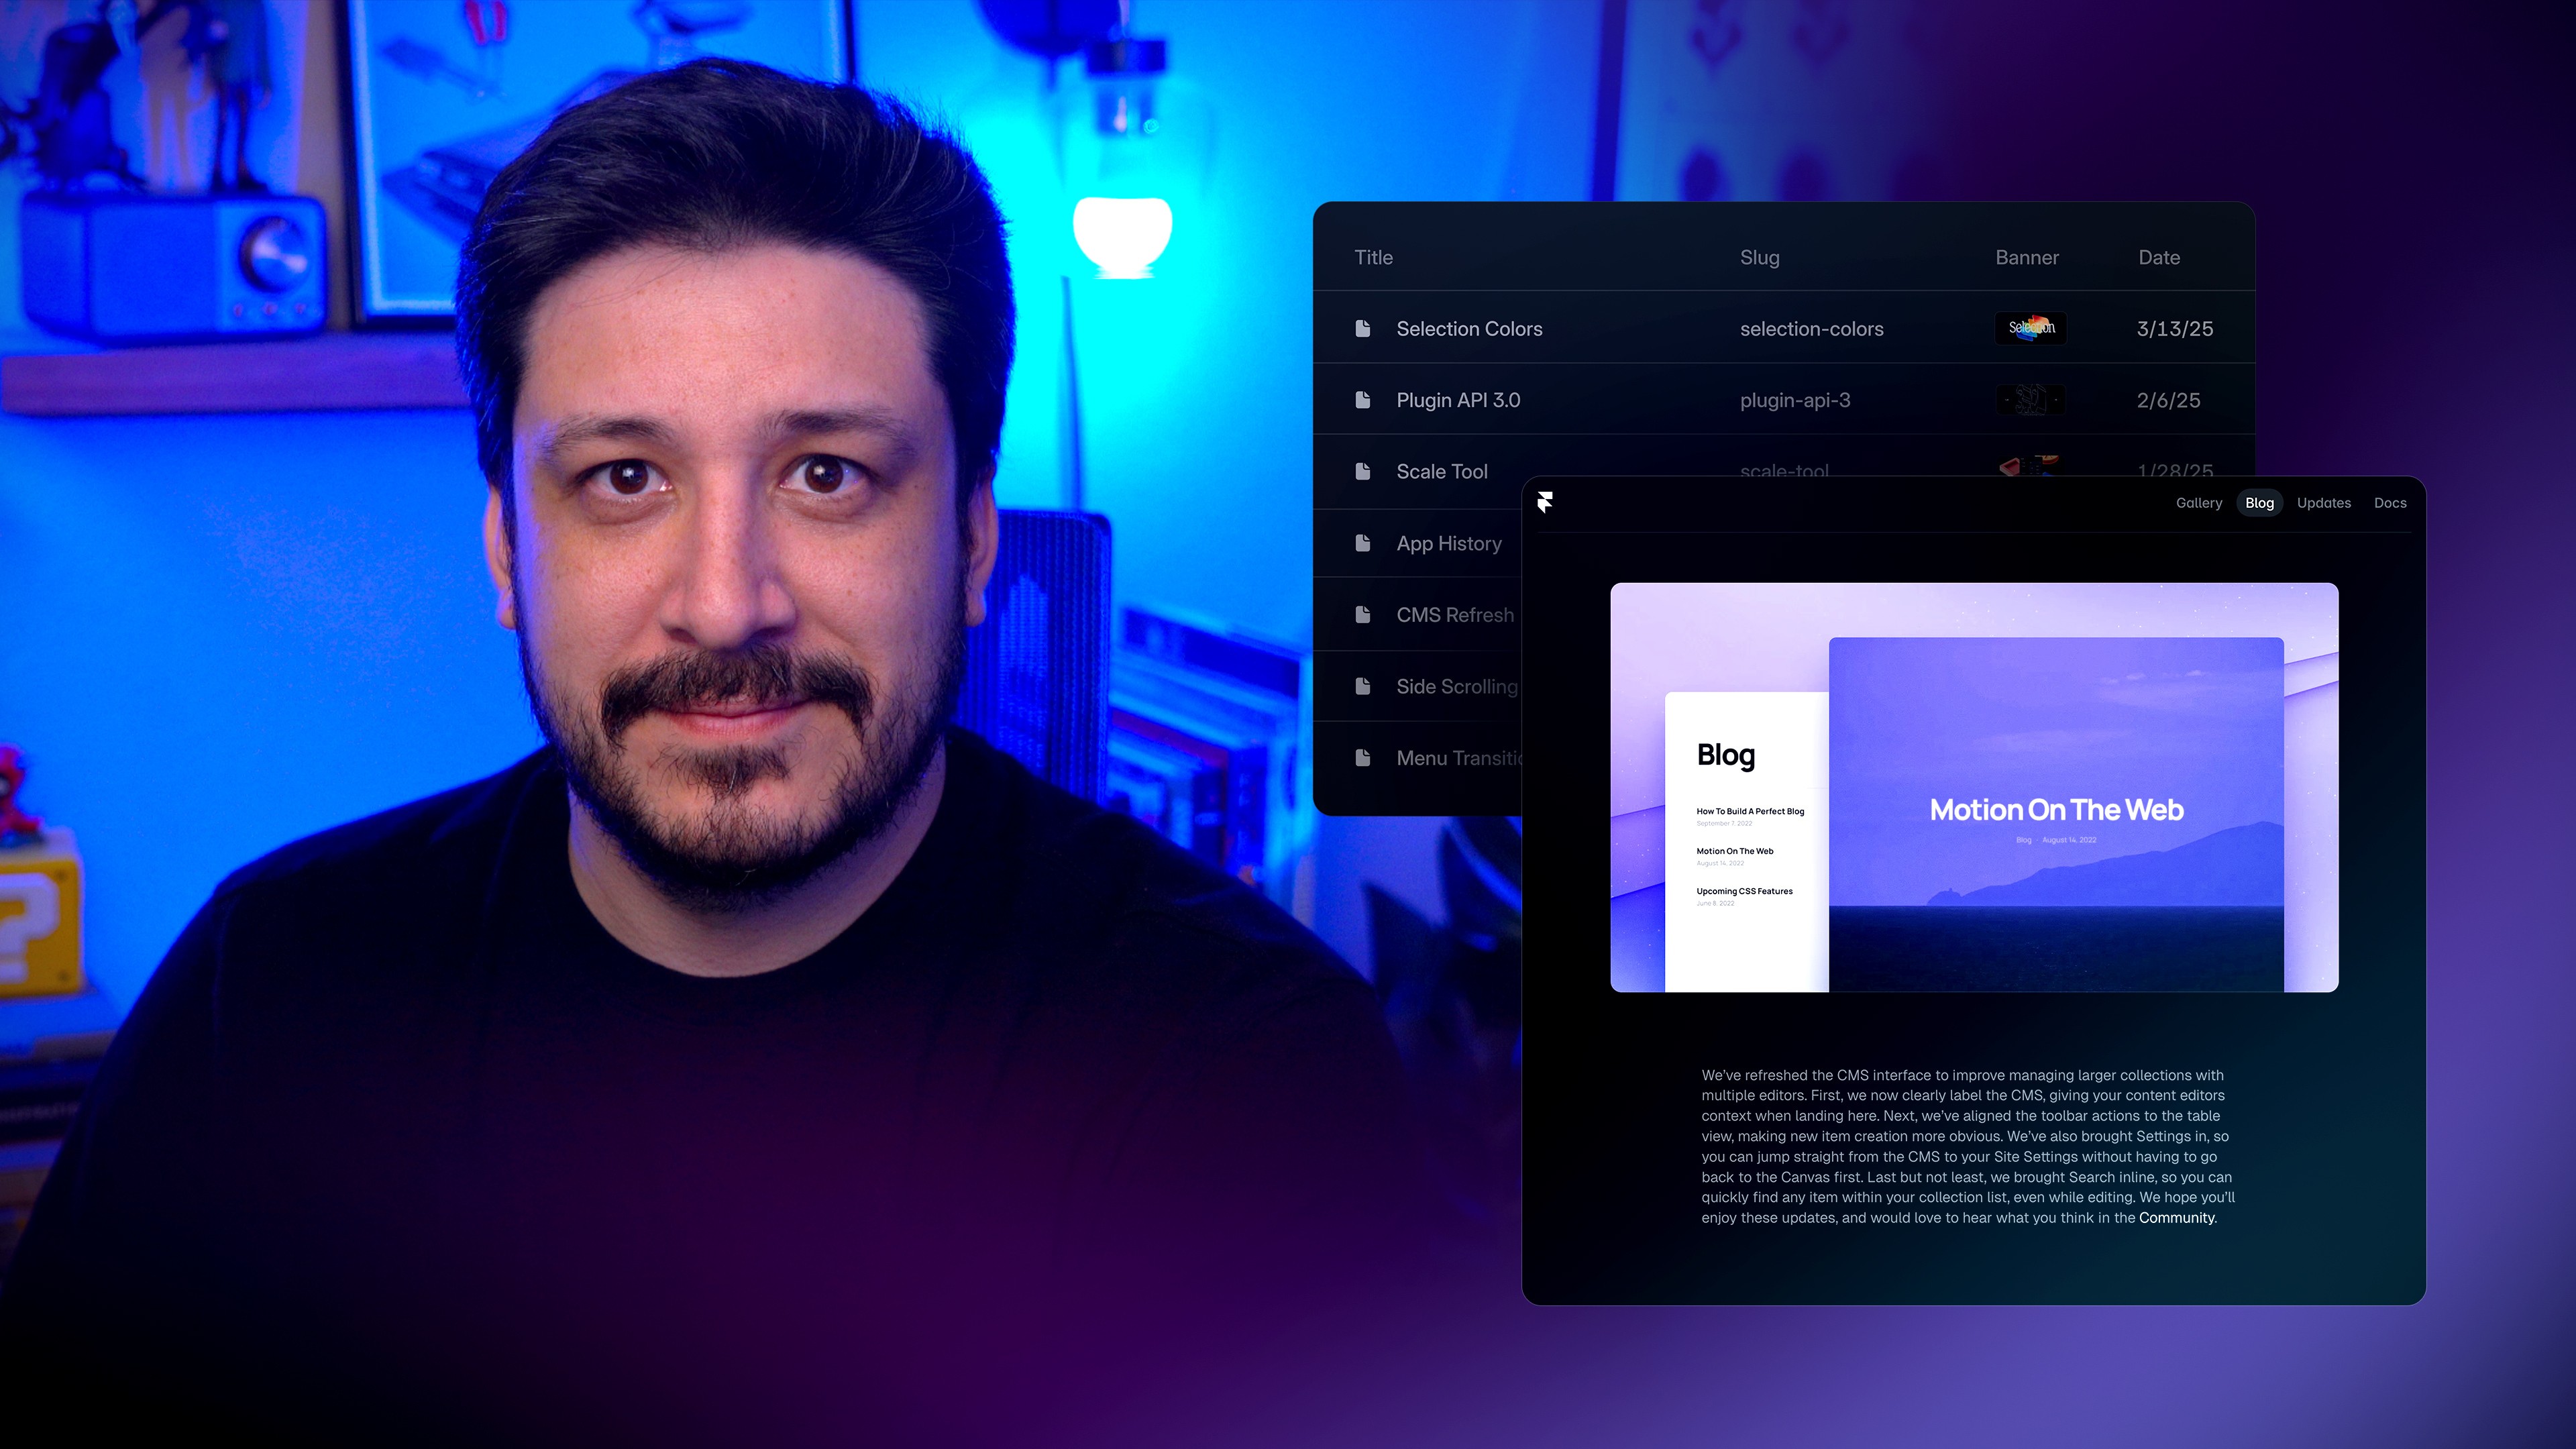Open How To Build A Perfect Blog post link
2576x1449 pixels.
pyautogui.click(x=1750, y=811)
